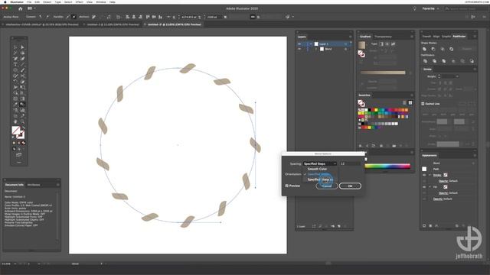Click Unite in Shape Modes

tap(424, 49)
